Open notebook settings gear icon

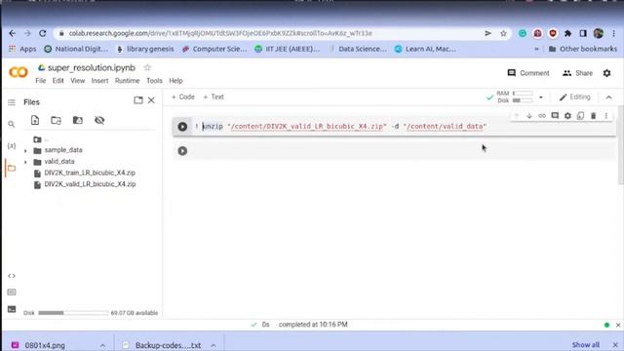[606, 73]
